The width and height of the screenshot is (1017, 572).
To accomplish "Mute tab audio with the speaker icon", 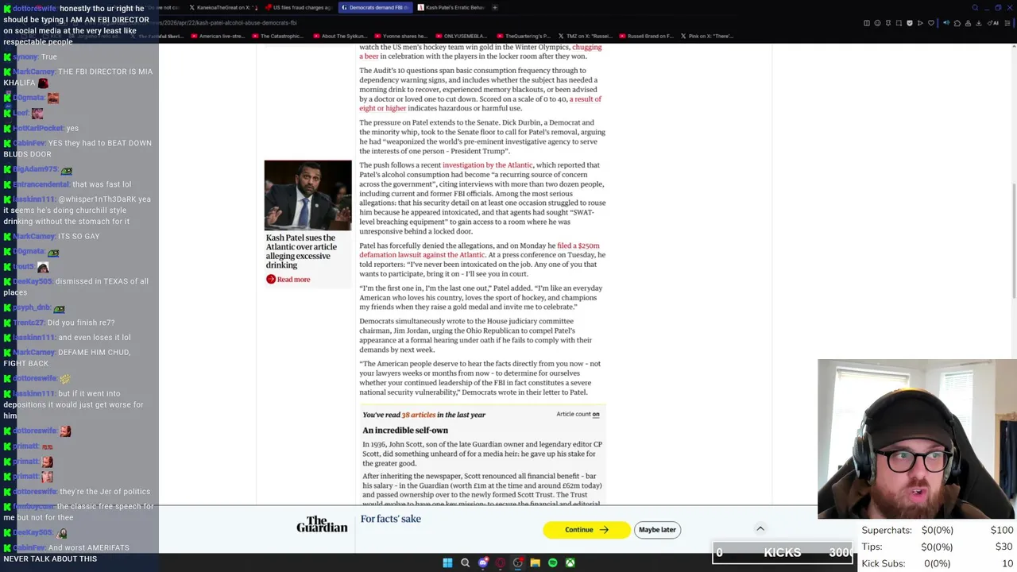I will click(946, 23).
